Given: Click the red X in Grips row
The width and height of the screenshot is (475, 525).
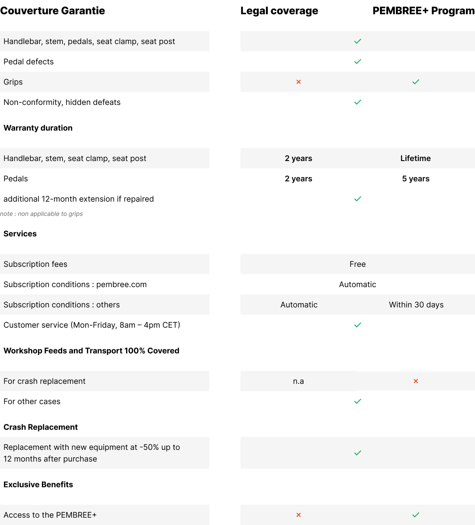Looking at the screenshot, I should point(298,82).
